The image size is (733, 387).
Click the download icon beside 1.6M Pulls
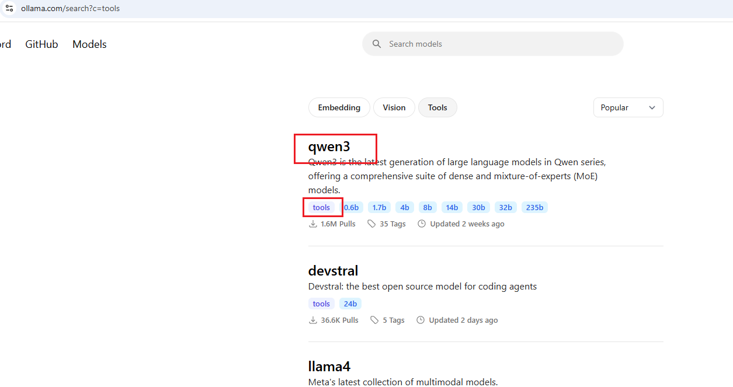click(313, 224)
